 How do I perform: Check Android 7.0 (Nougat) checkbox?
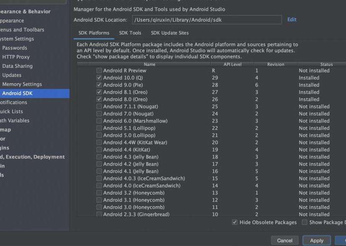(x=99, y=114)
